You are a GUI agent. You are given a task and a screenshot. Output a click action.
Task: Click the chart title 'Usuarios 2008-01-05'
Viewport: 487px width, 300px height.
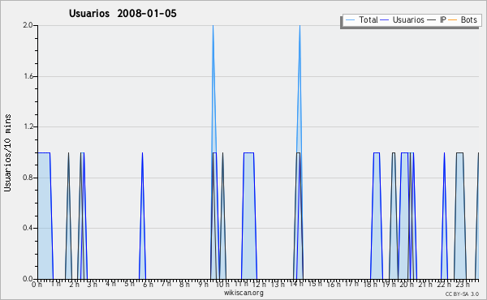click(x=123, y=13)
